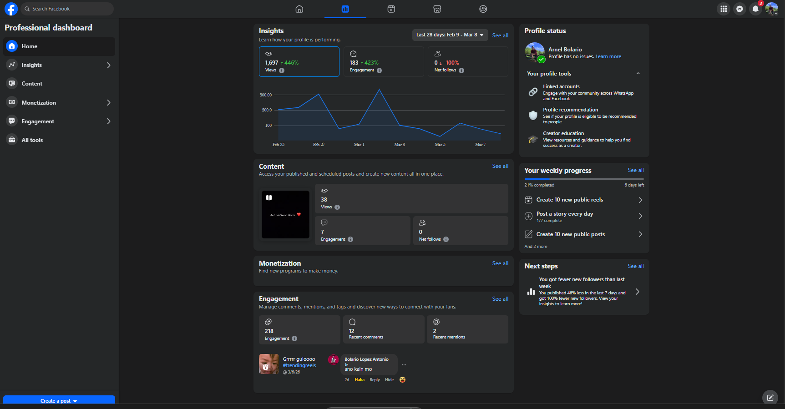Image resolution: width=785 pixels, height=409 pixels.
Task: Select the 183 Engagement metric tab
Action: (x=384, y=61)
